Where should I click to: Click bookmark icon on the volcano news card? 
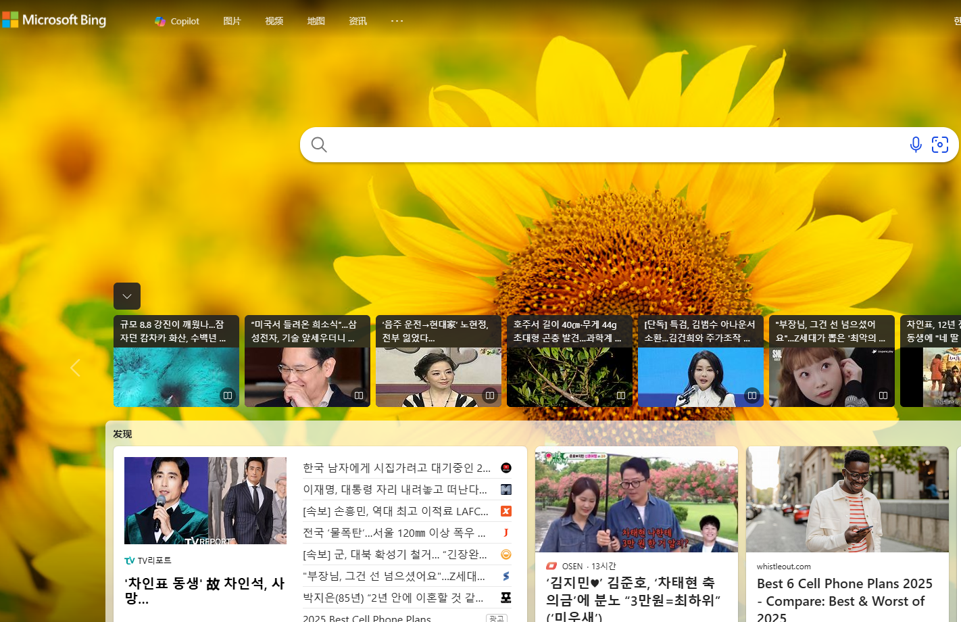(x=228, y=396)
